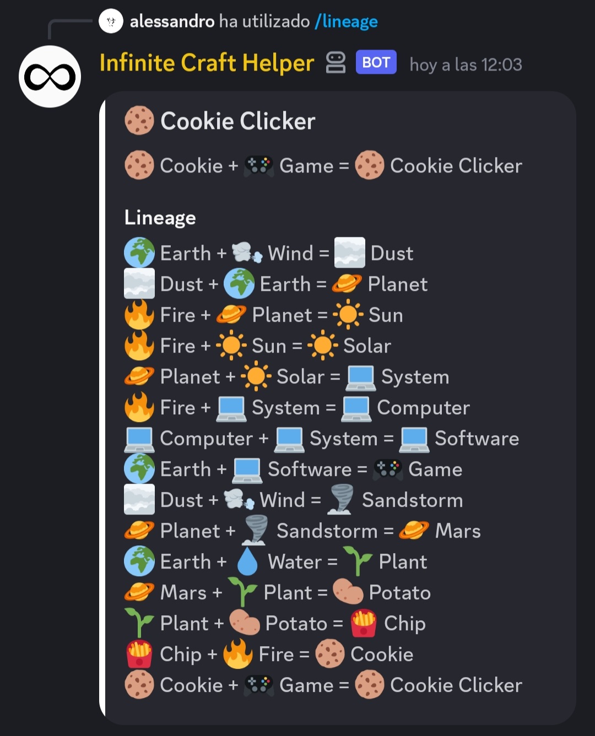Viewport: 595px width, 736px height.
Task: Click the sun emoji next to Solar result
Action: point(322,345)
